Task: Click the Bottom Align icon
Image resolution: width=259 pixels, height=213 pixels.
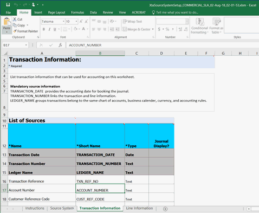Action: (105, 22)
